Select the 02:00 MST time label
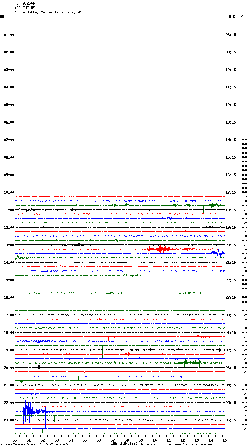This screenshot has height=448, width=248. [9, 52]
